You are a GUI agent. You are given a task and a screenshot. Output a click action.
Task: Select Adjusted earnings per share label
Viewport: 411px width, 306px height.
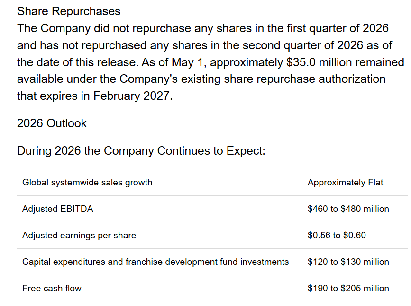click(x=79, y=236)
